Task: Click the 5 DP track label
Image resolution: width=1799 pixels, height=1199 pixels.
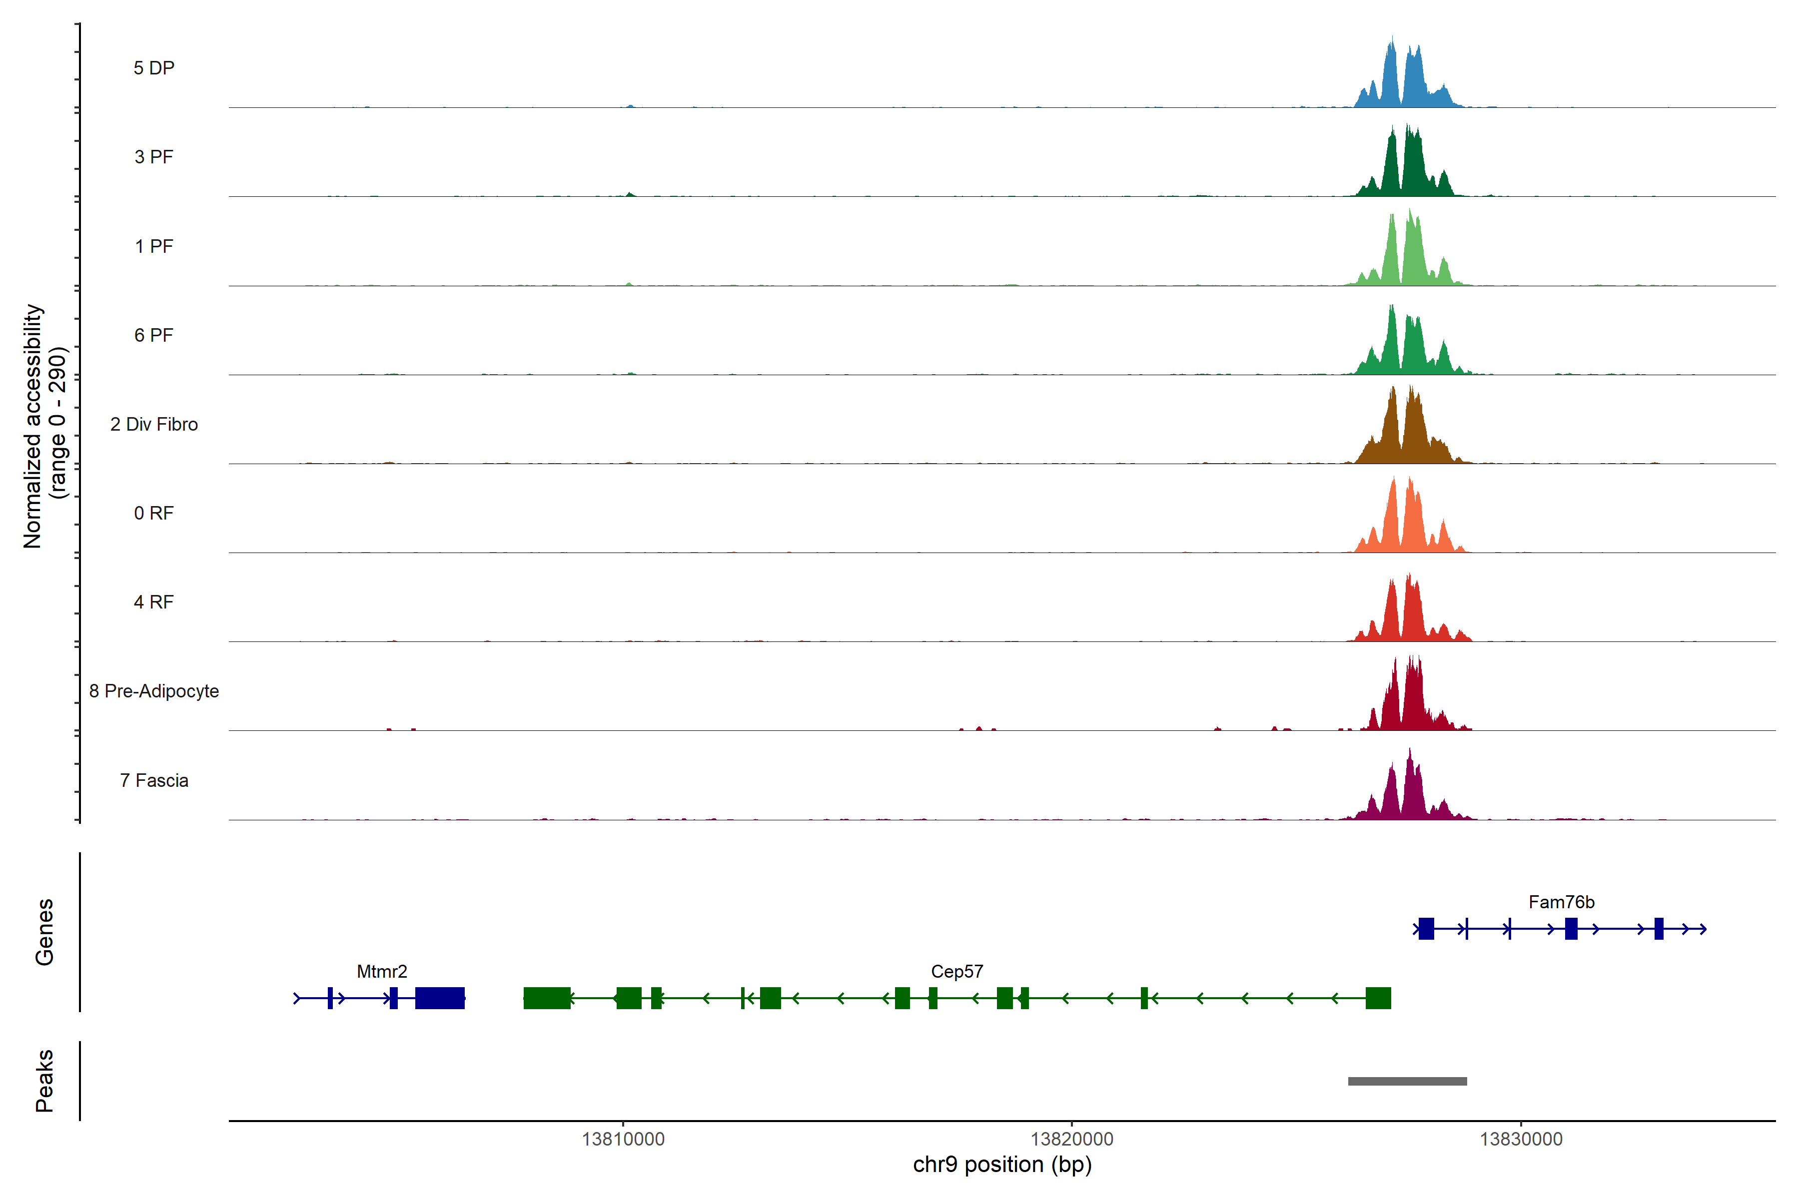Action: [154, 68]
